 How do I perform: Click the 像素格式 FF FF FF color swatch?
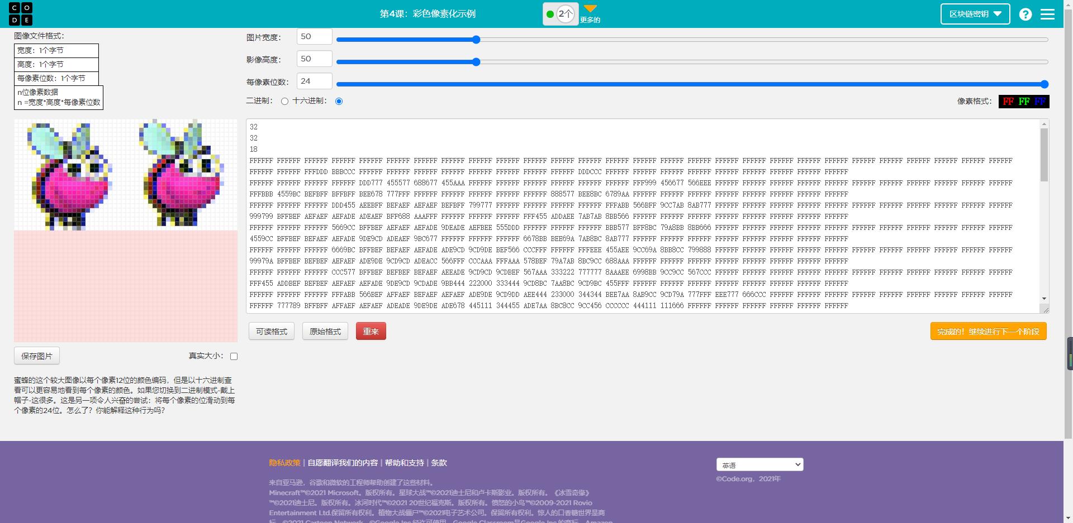click(x=1024, y=102)
